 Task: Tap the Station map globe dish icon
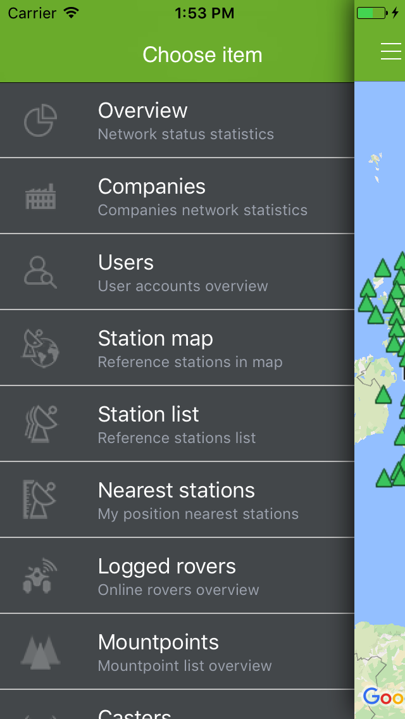point(40,349)
